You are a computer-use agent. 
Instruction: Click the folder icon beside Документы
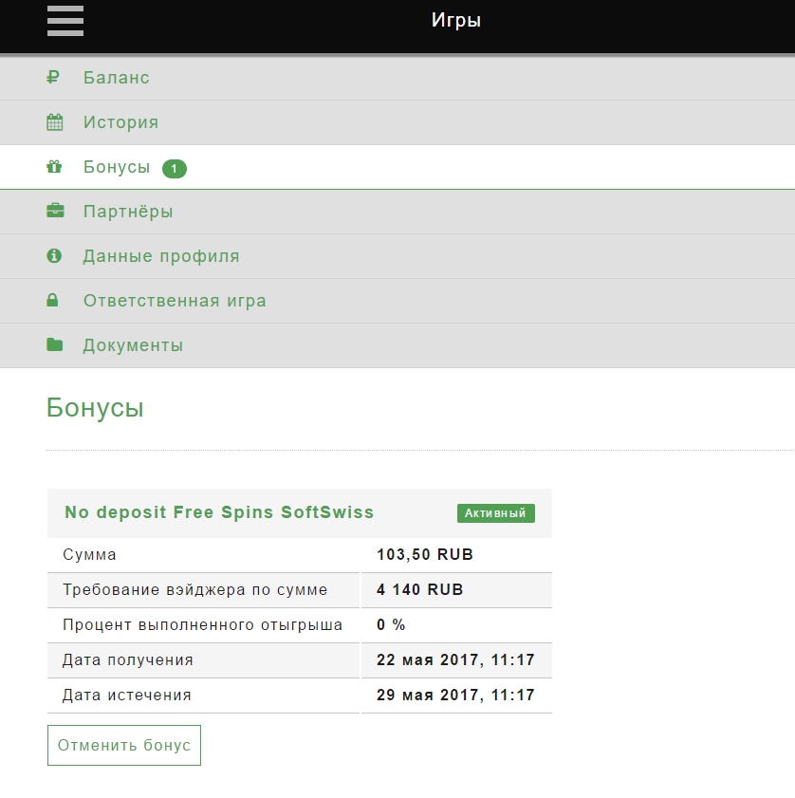(54, 345)
